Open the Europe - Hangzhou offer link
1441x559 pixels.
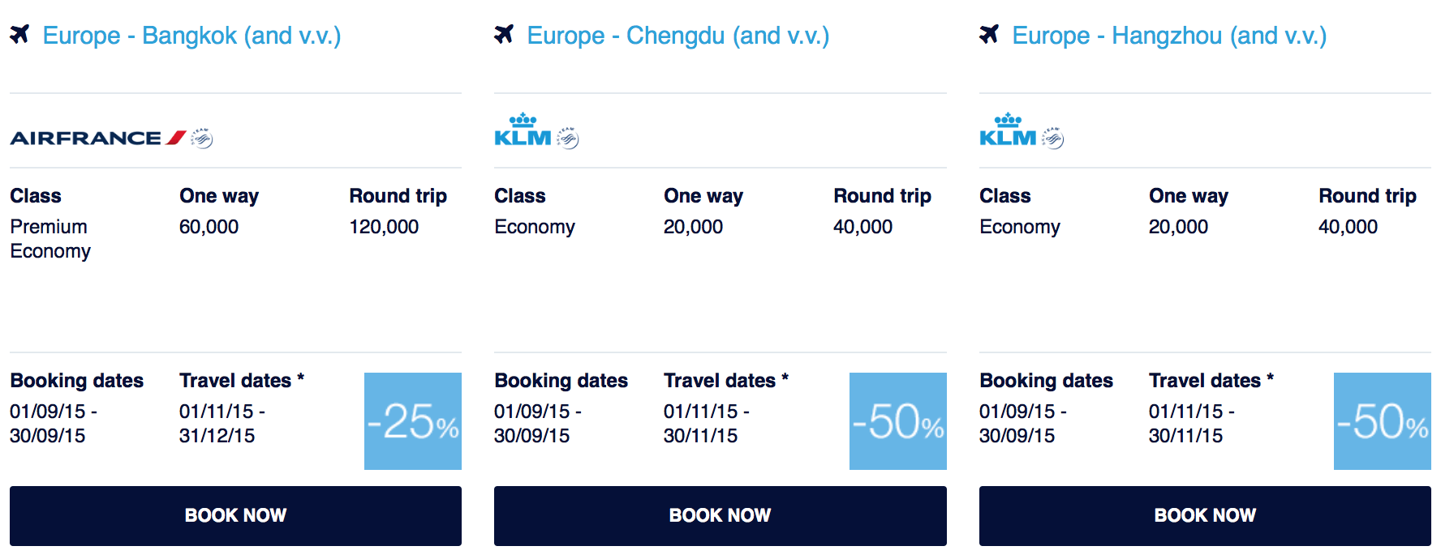click(1169, 36)
